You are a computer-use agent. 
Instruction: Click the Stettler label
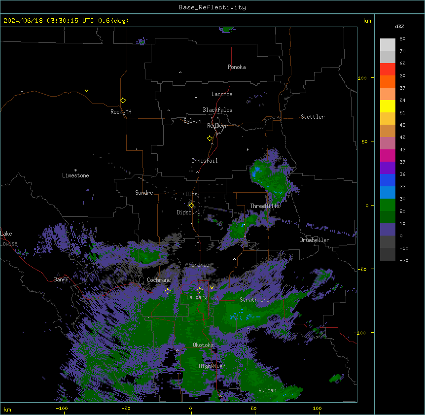click(x=313, y=117)
